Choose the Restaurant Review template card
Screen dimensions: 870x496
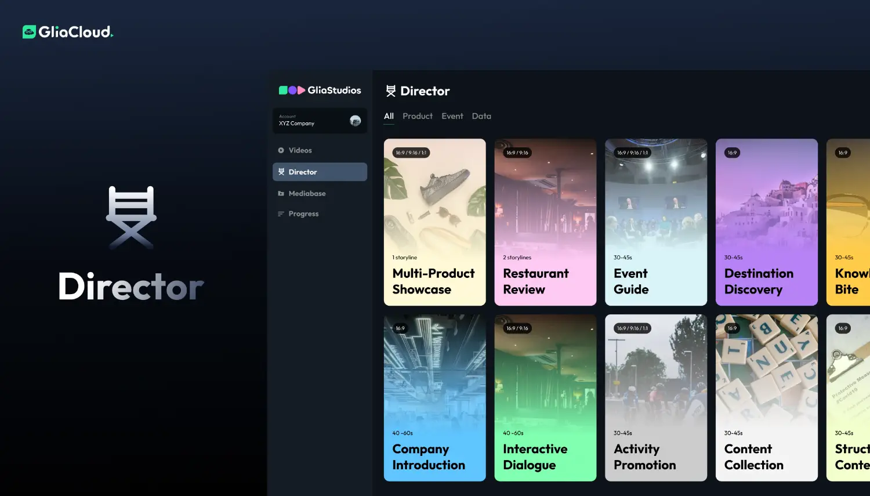(x=545, y=222)
